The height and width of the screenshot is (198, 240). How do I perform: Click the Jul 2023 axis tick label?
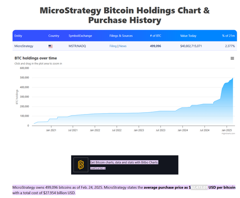tap(160, 130)
